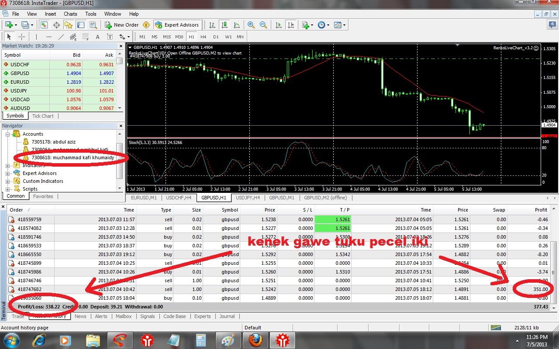Open dropdown arrow beside New Chart icon
Image resolution: width=559 pixels, height=349 pixels.
point(16,25)
